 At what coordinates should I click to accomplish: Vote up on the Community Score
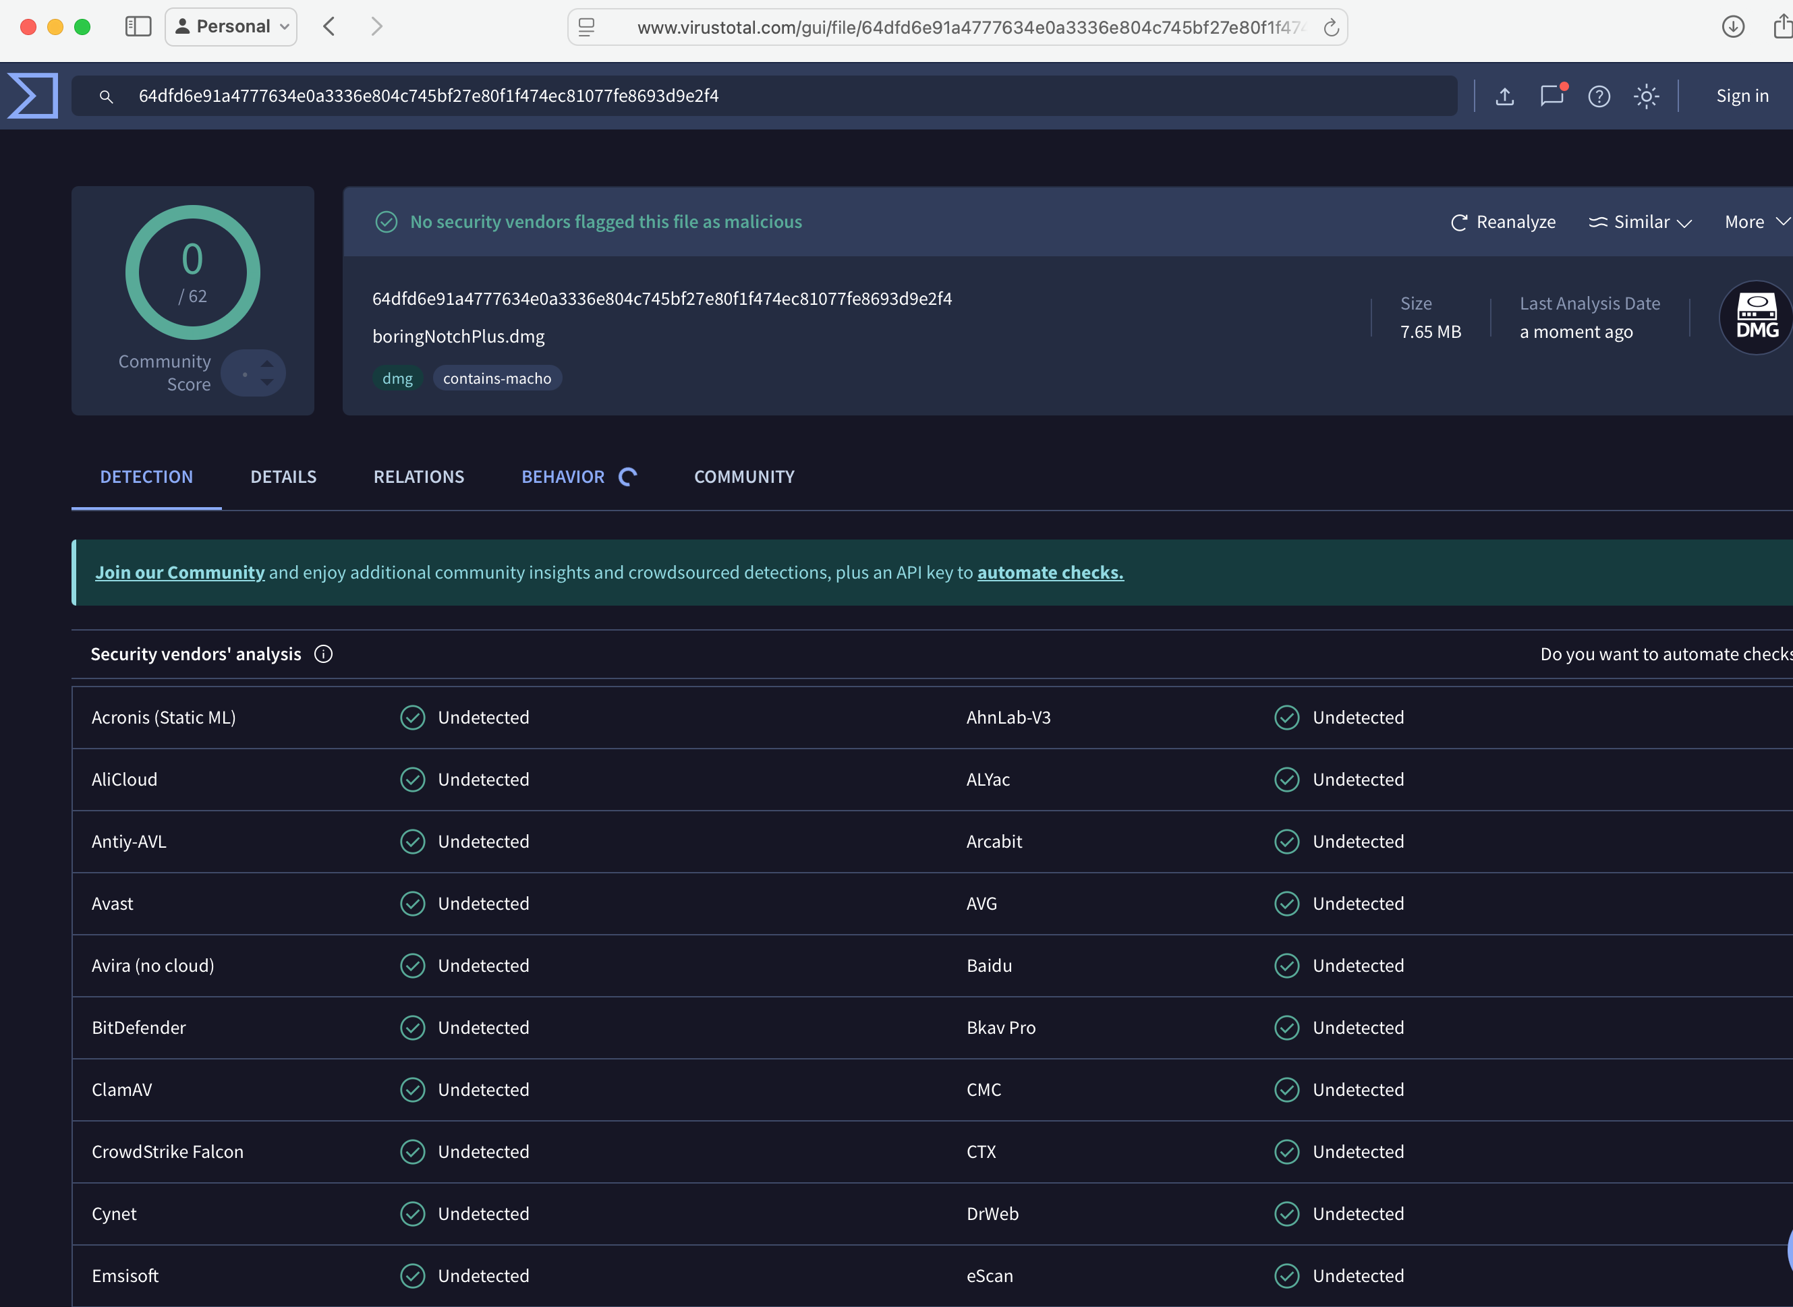(267, 364)
